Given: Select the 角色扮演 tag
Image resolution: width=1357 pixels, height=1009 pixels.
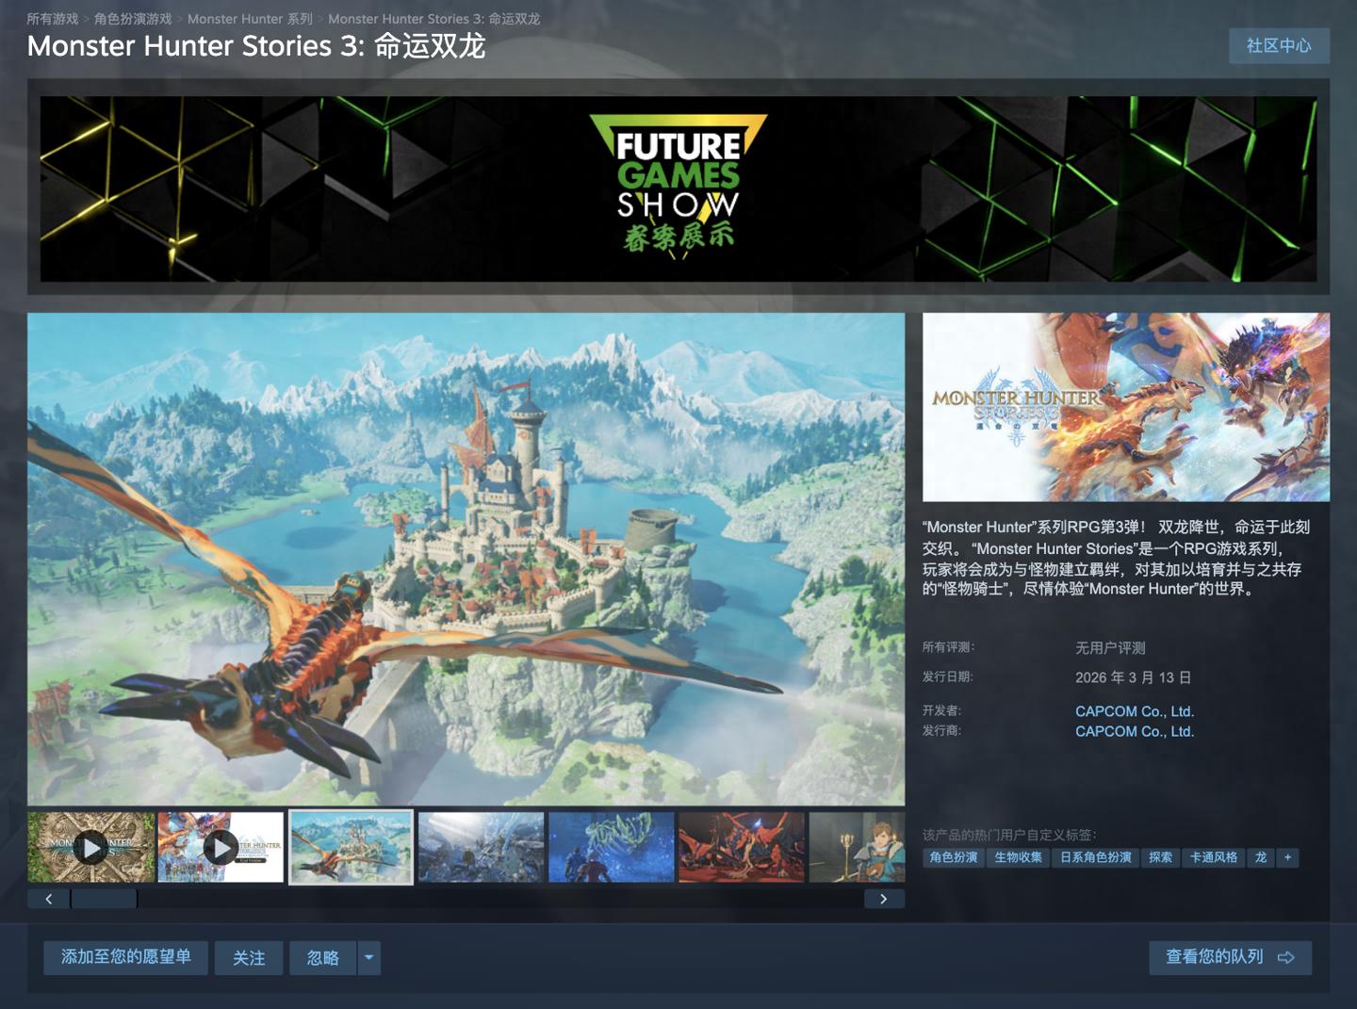Looking at the screenshot, I should (x=953, y=858).
